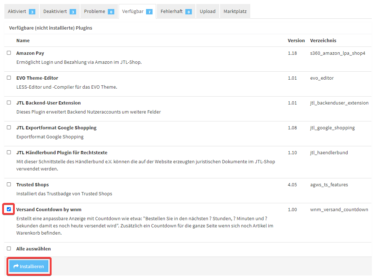Click the Probleme count badge 0

point(111,12)
